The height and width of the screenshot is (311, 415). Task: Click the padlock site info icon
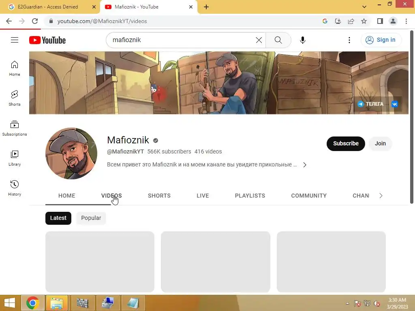point(51,21)
